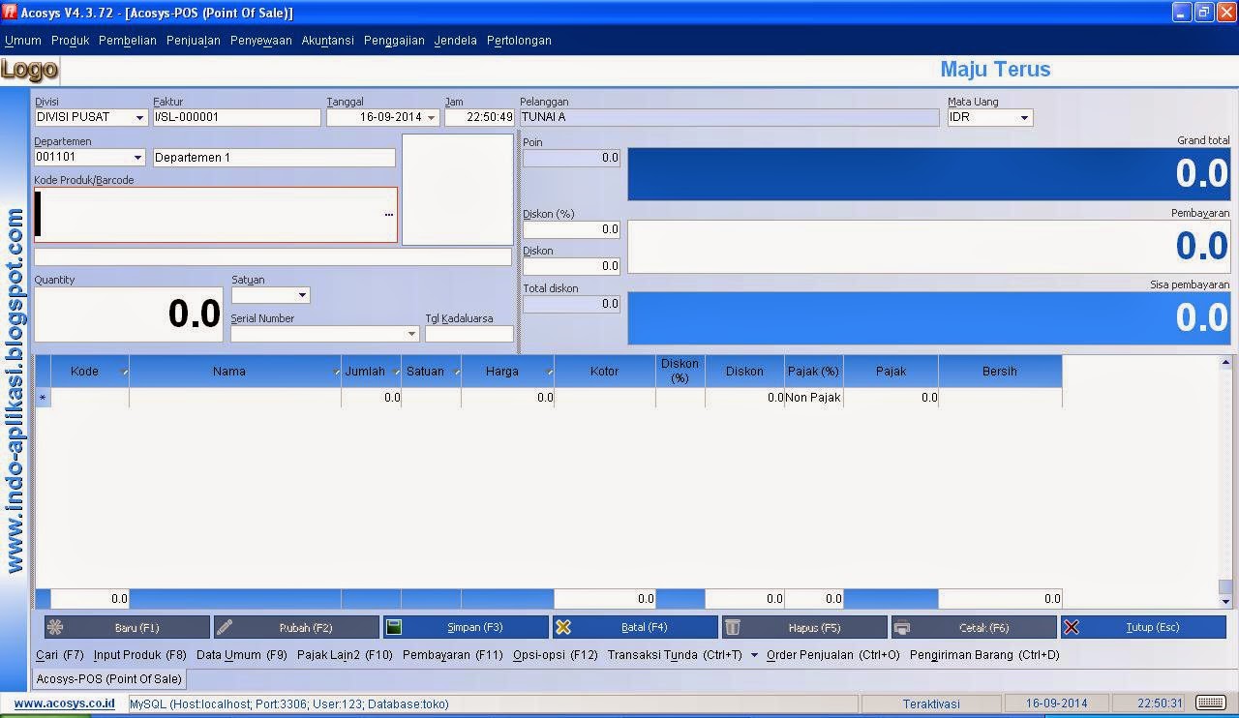Visit the www.acosys.co.id link in status bar
Screen dimensions: 1239x718
pyautogui.click(x=64, y=703)
